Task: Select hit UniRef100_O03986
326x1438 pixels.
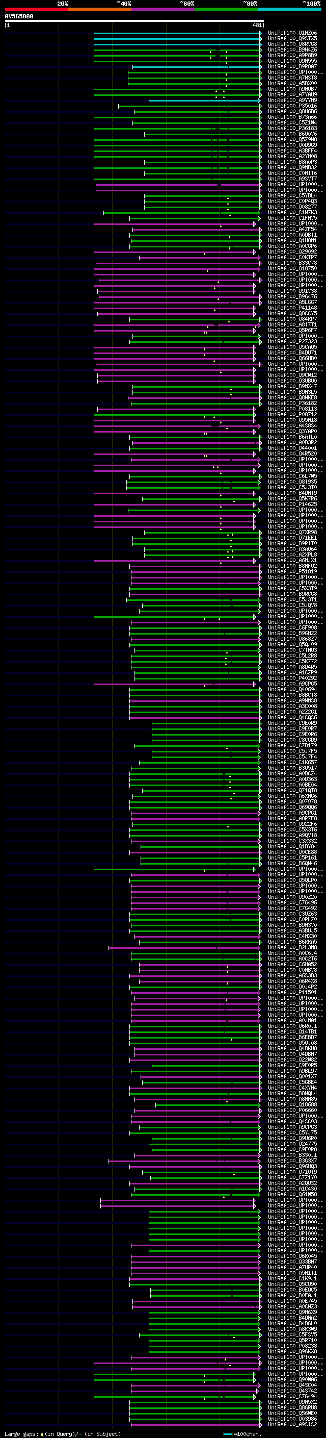Action: click(x=292, y=1419)
